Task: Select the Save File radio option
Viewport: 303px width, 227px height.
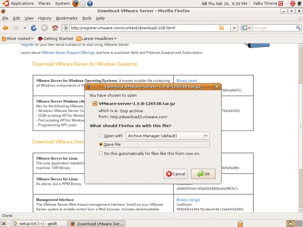Action: 101,144
